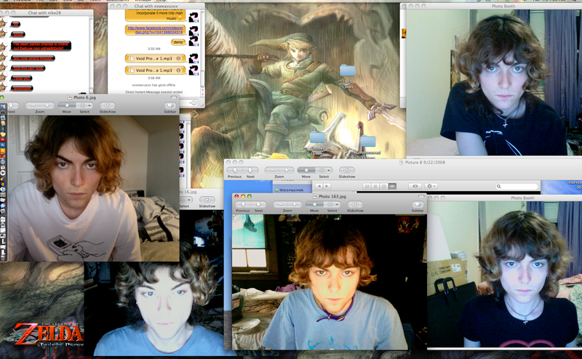Select the 'Chat with xxweavusxx' window title bar

click(156, 7)
